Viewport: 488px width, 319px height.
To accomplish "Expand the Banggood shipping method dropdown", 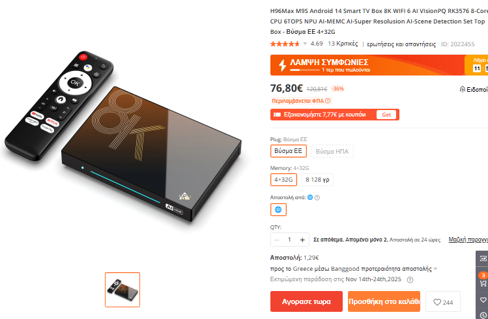I will tap(435, 269).
